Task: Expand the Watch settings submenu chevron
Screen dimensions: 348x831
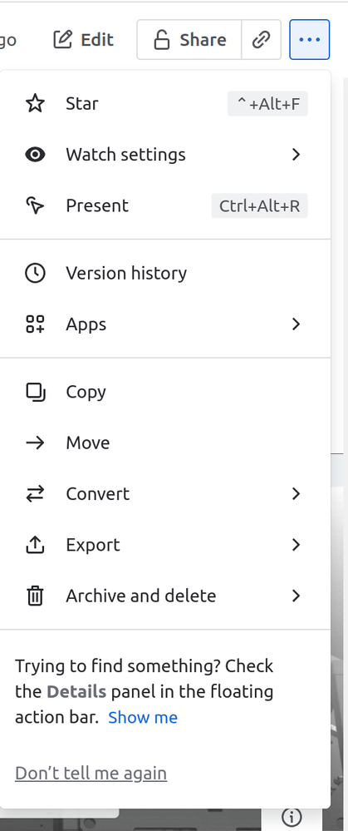Action: click(x=297, y=154)
